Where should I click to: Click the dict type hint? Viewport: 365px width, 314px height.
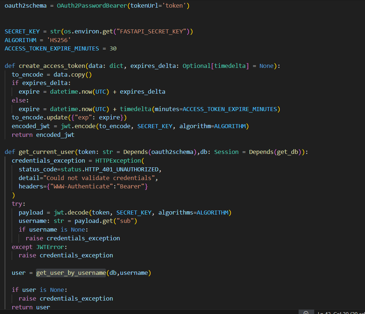(x=116, y=66)
